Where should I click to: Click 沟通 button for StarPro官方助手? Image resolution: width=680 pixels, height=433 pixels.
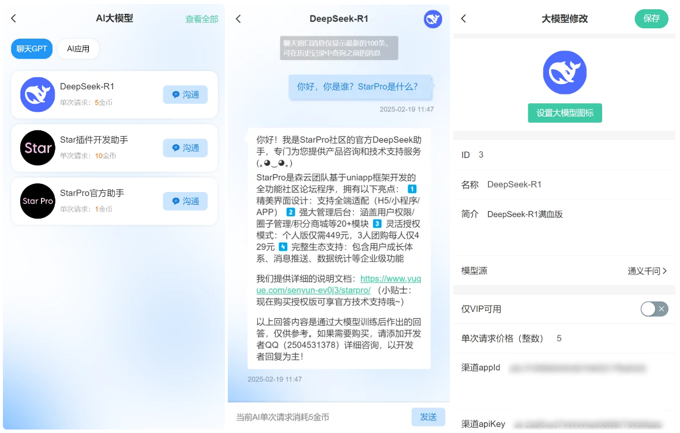pos(185,201)
